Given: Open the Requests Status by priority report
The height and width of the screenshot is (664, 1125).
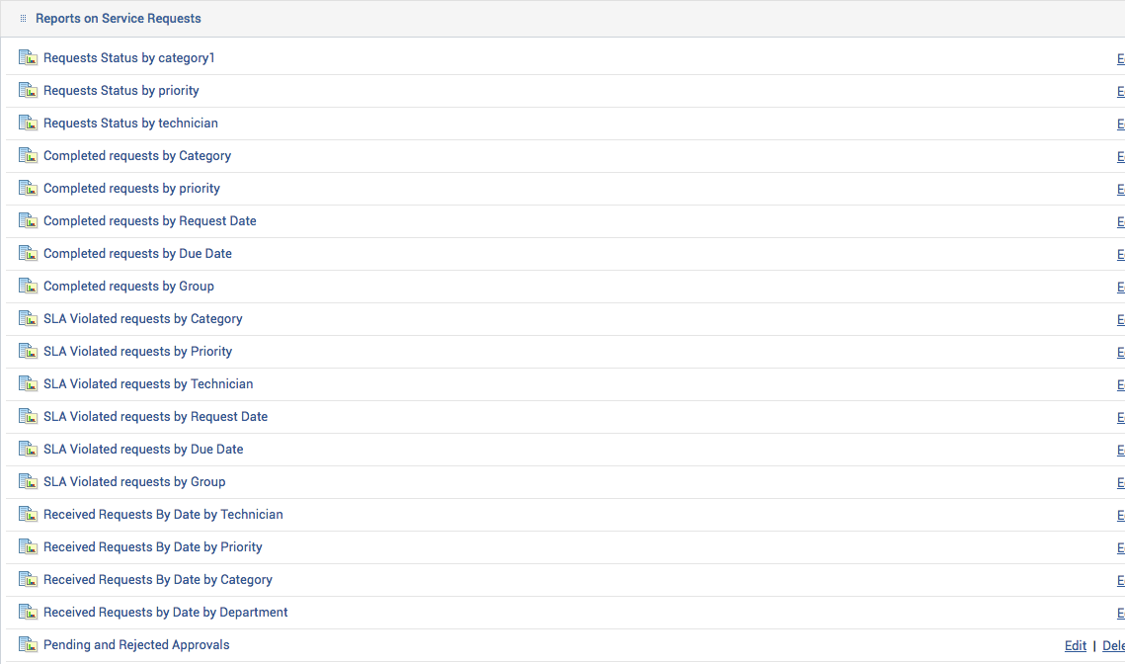Looking at the screenshot, I should click(x=121, y=91).
